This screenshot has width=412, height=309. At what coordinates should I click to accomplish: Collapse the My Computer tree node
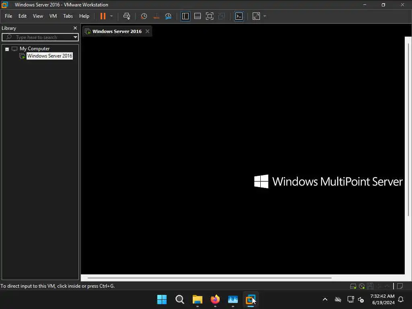tap(7, 49)
